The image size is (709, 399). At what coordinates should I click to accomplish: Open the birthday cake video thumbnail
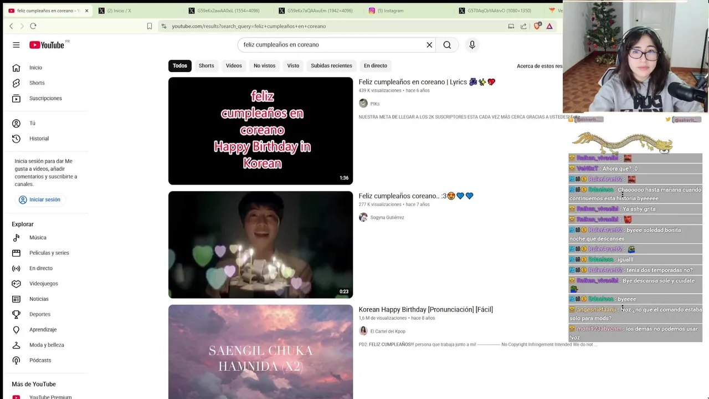(260, 245)
